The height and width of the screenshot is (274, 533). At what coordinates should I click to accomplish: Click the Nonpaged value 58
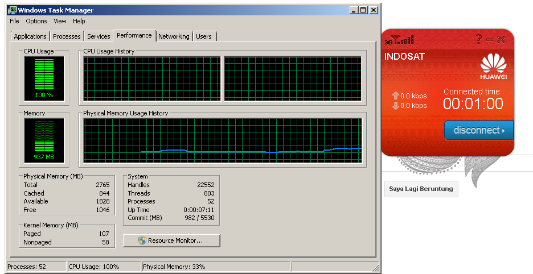click(x=105, y=242)
